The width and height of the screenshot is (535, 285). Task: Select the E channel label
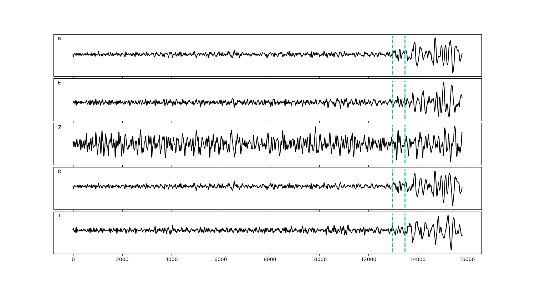[x=59, y=83]
